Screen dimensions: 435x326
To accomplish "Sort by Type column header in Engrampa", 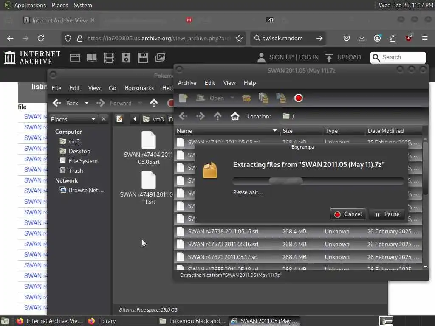I will click(x=344, y=131).
